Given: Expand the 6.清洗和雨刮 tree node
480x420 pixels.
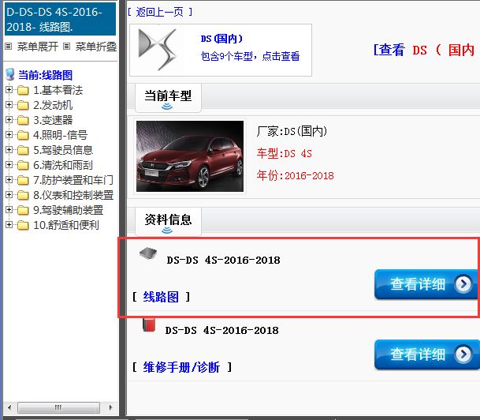Looking at the screenshot, I should (9, 165).
